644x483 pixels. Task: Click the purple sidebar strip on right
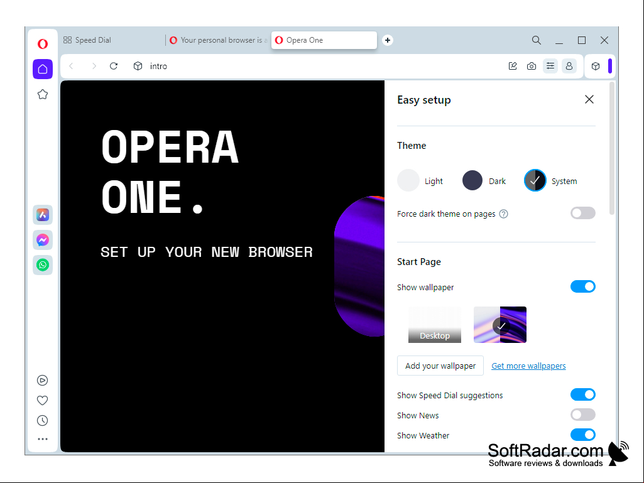coord(610,66)
